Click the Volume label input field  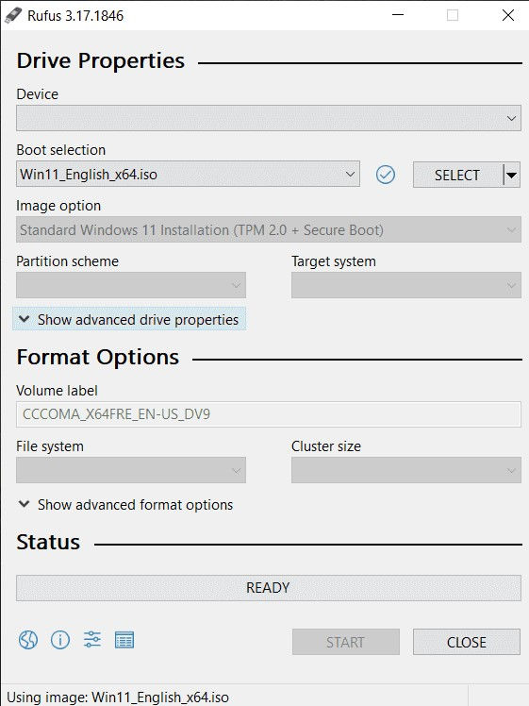pos(269,414)
